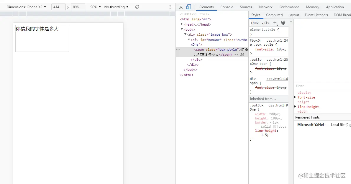351x184 pixels.
Task: Expand the head element node
Action: [182, 24]
